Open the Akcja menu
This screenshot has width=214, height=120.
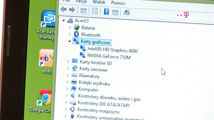click(81, 1)
